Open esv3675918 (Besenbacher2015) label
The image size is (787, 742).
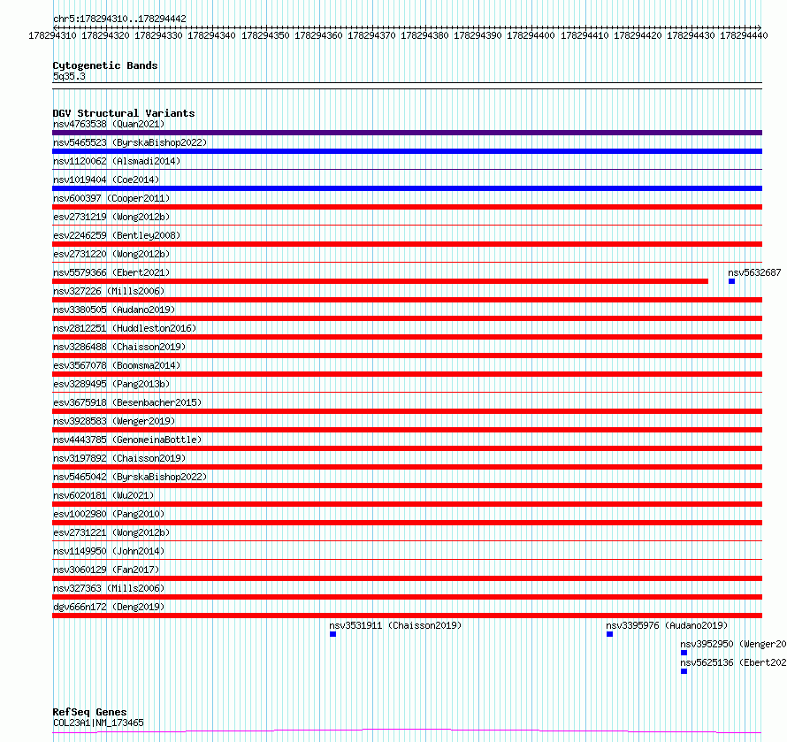127,402
